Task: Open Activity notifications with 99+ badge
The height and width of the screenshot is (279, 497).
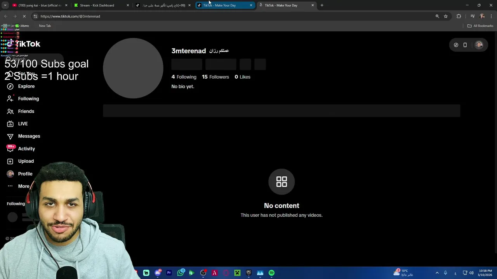Action: coord(21,148)
